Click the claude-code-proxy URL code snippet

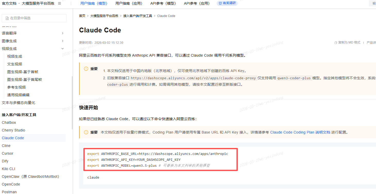point(193,78)
